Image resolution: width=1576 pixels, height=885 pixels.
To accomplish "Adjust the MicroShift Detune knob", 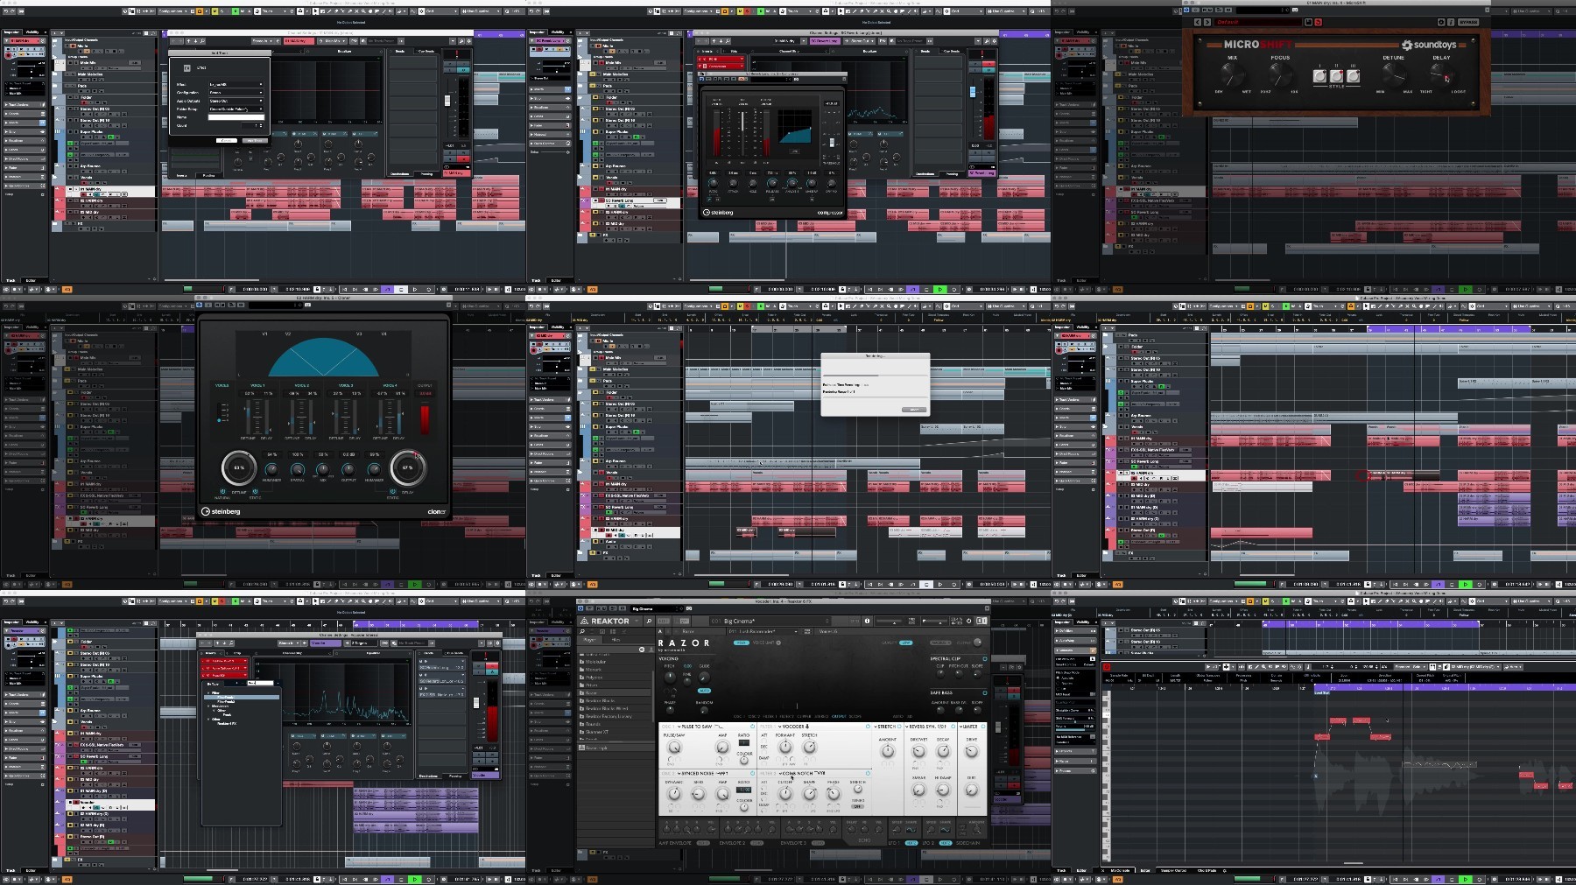I will click(1394, 75).
